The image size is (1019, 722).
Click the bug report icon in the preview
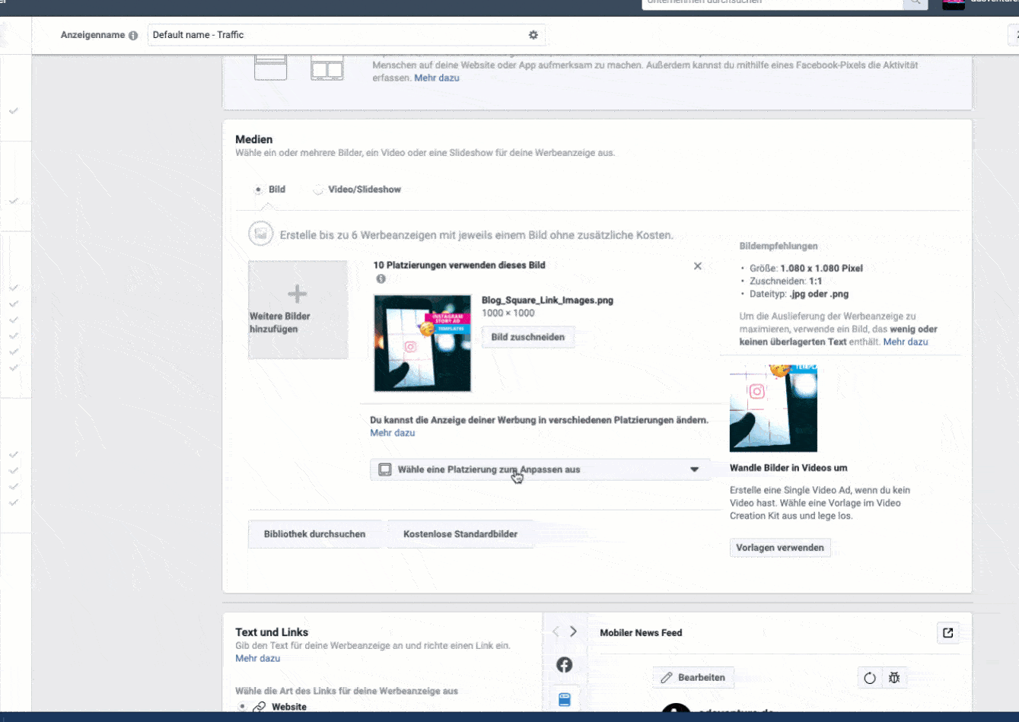[x=894, y=678]
